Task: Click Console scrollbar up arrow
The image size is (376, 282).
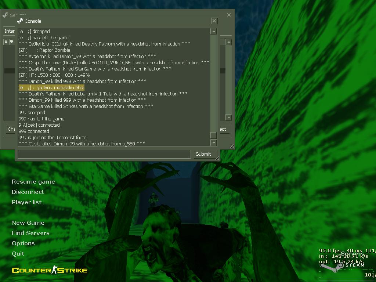Action: [213, 32]
